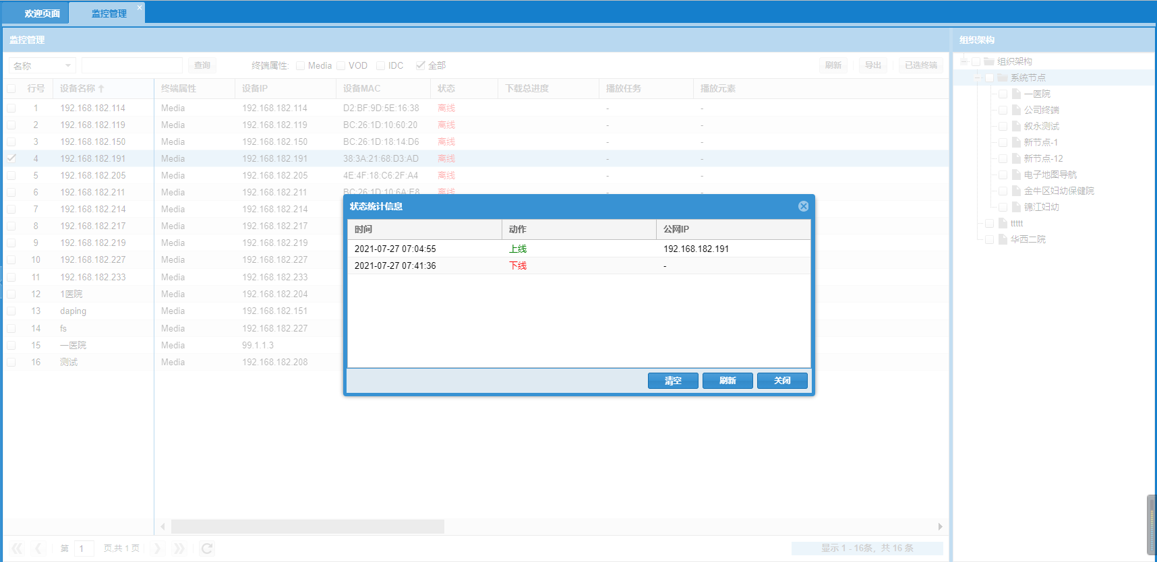Select the 华西二院 tree node
Image resolution: width=1157 pixels, height=562 pixels.
click(x=1028, y=239)
